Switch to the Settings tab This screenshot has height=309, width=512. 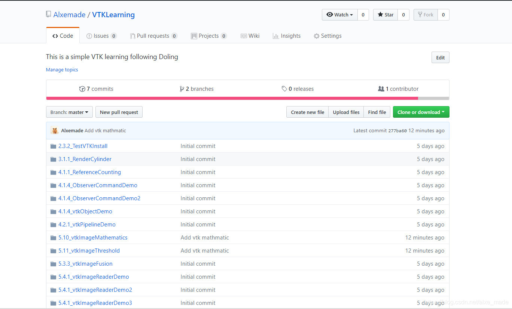pos(327,36)
